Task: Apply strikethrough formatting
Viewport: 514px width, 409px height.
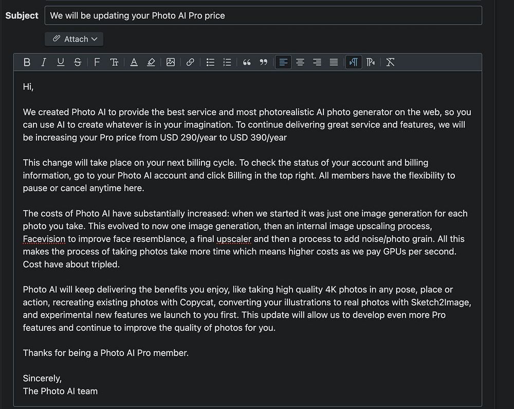Action: [x=78, y=62]
